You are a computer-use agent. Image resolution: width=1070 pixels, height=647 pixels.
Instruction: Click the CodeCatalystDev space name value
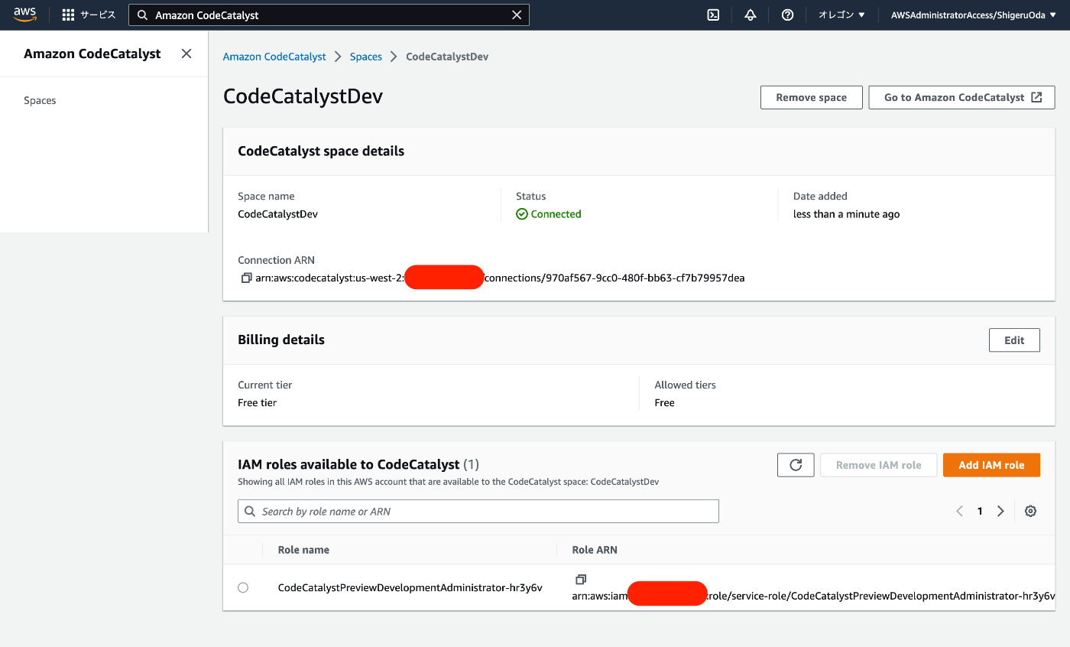click(277, 214)
